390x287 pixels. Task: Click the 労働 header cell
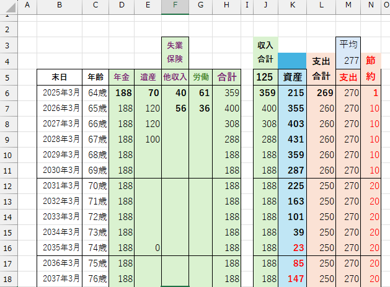pos(201,77)
